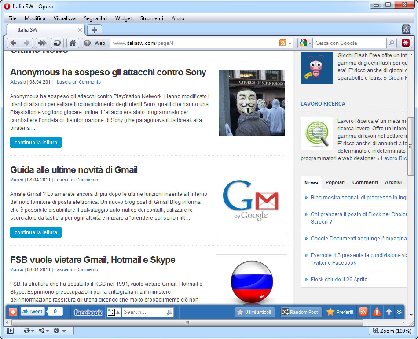Image resolution: width=418 pixels, height=339 pixels.
Task: Focus the address bar URL field
Action: (195, 43)
